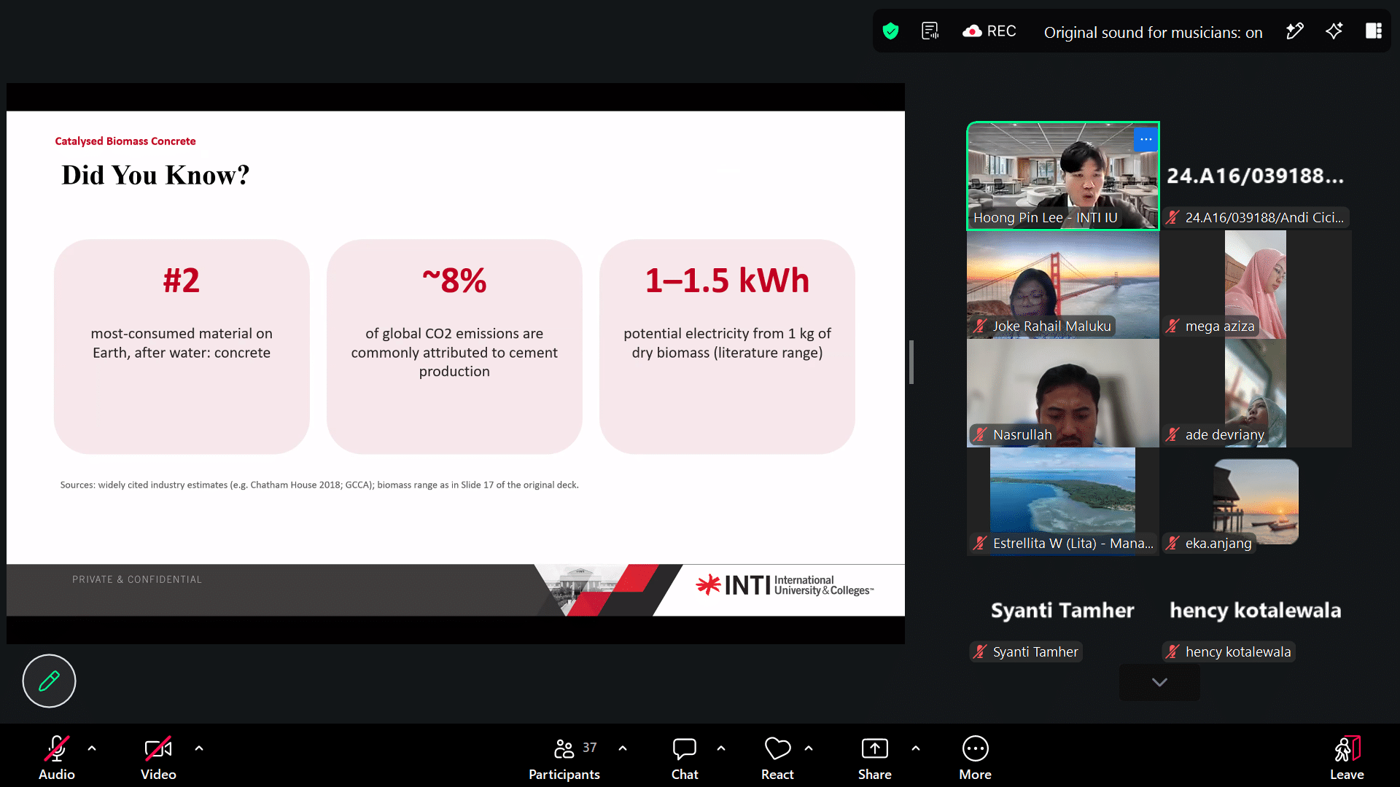Expand audio options caret

coord(92,748)
